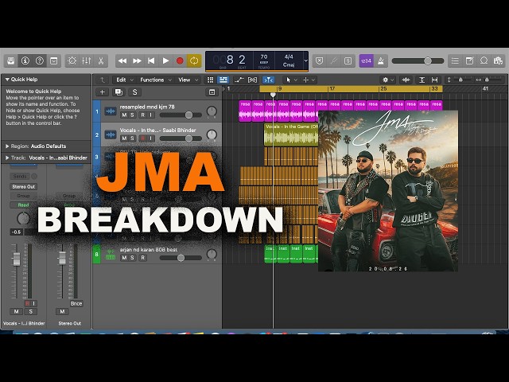509x382 pixels.
Task: Open the gear Snap settings menu
Action: click(x=388, y=80)
